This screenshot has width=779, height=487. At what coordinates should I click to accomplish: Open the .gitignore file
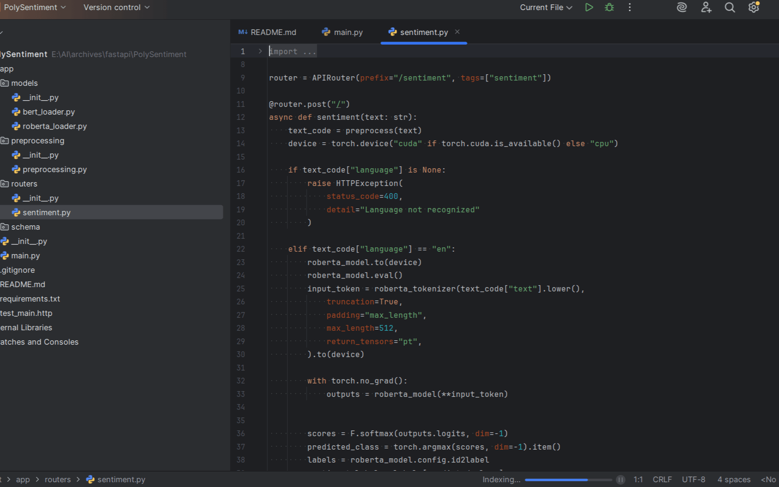18,270
